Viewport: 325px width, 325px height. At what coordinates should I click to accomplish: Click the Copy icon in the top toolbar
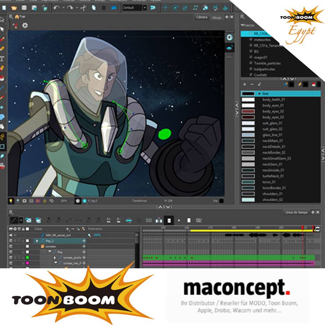point(94,8)
